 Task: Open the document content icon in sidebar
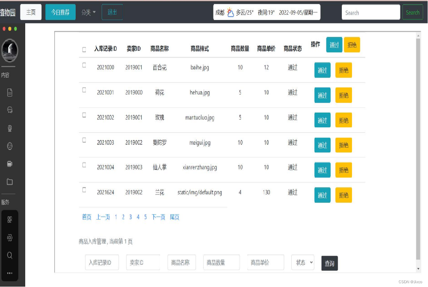pos(9,92)
